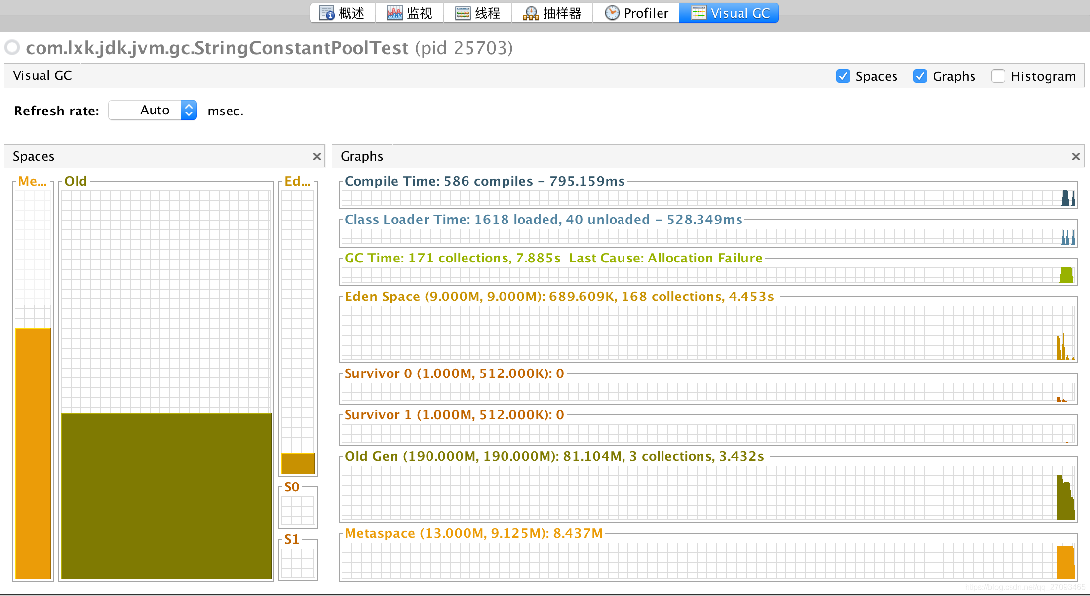Image resolution: width=1090 pixels, height=596 pixels.
Task: Uncheck the Spaces checkbox
Action: coord(843,76)
